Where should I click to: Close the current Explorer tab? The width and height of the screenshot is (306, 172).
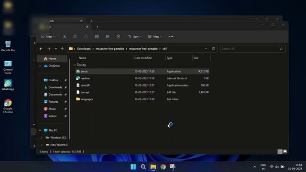click(87, 27)
